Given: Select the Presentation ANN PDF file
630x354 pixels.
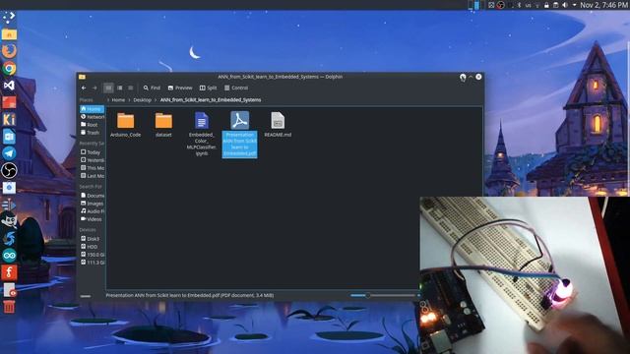Looking at the screenshot, I should coord(239,134).
